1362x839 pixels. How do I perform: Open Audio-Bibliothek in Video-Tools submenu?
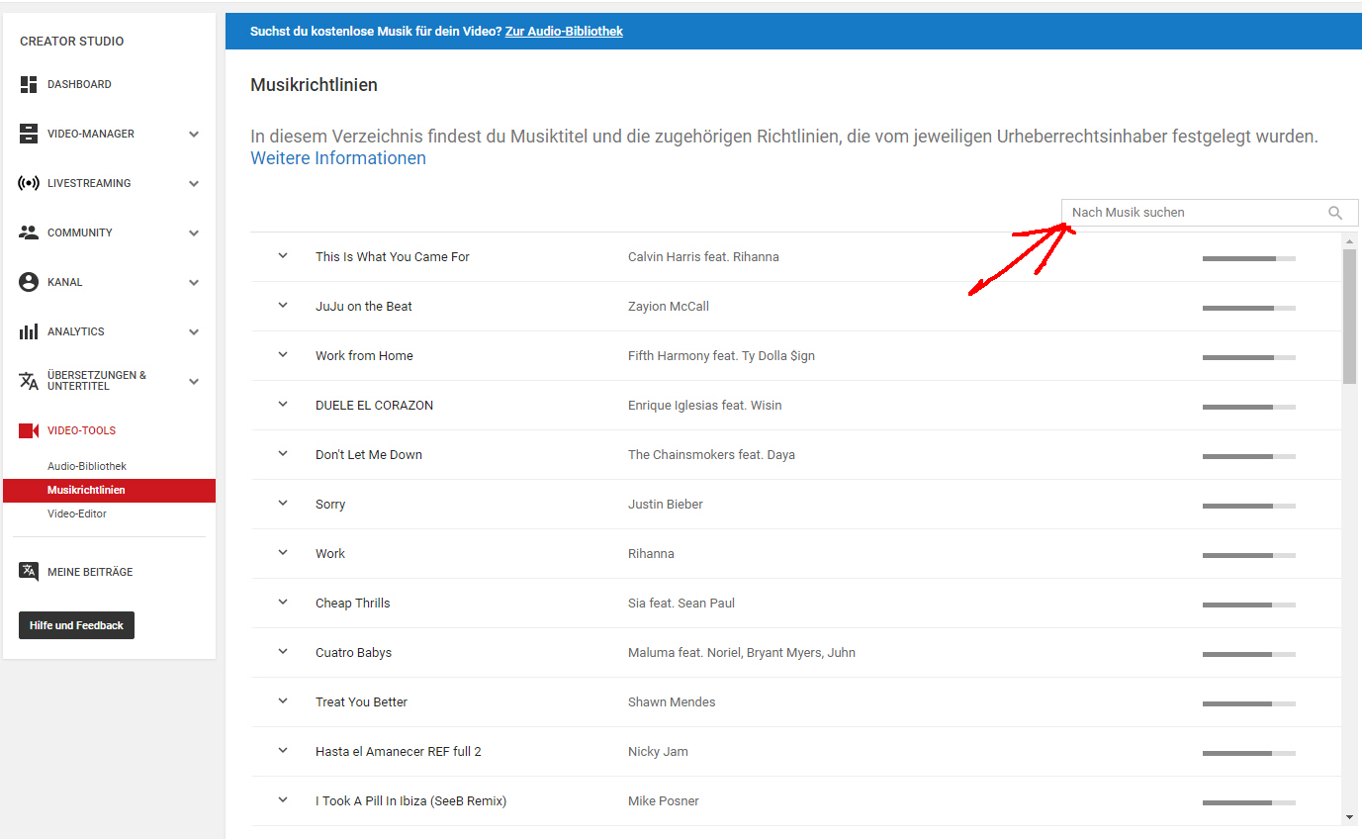point(87,466)
